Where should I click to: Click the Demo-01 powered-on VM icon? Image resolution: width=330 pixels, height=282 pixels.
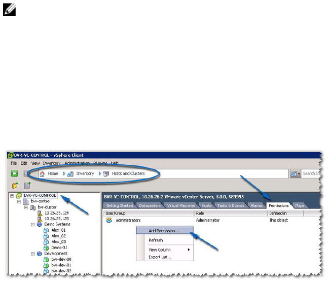tap(46, 248)
